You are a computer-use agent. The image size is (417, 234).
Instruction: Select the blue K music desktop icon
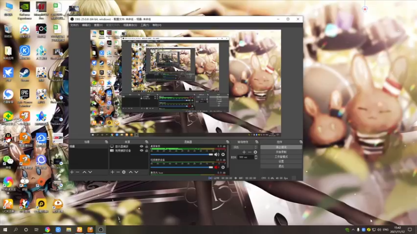[x=24, y=53]
